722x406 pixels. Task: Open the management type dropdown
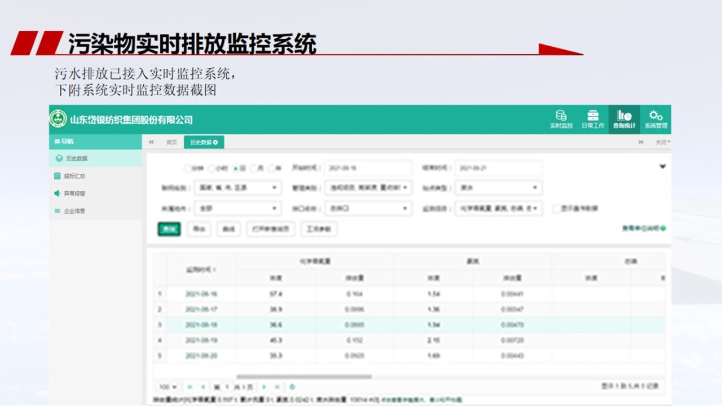tap(368, 188)
